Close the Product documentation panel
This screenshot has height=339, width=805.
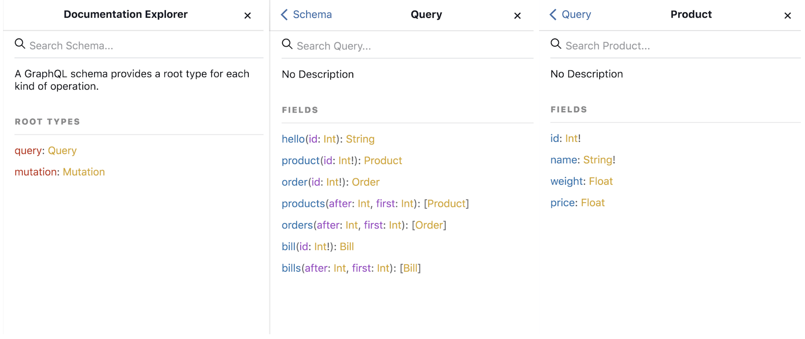(x=787, y=16)
